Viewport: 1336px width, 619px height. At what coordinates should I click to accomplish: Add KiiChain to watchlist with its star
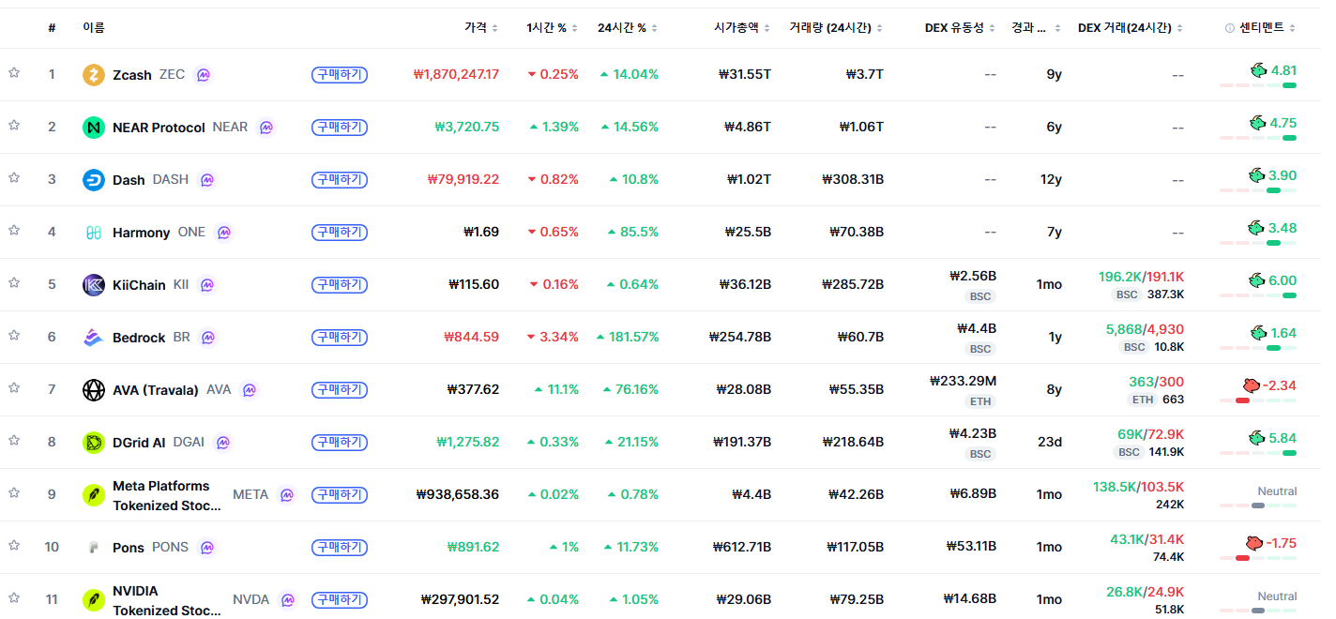(x=14, y=283)
